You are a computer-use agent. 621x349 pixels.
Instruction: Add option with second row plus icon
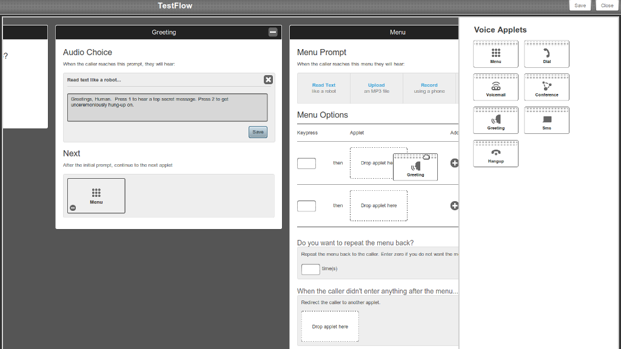(454, 205)
